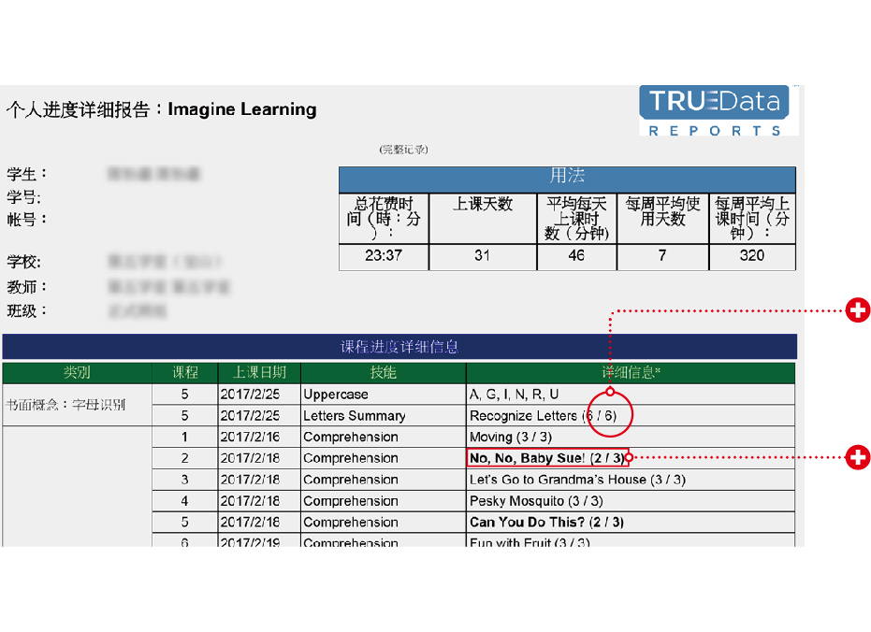Select the 7 weekly days value
The width and height of the screenshot is (871, 632).
662,256
